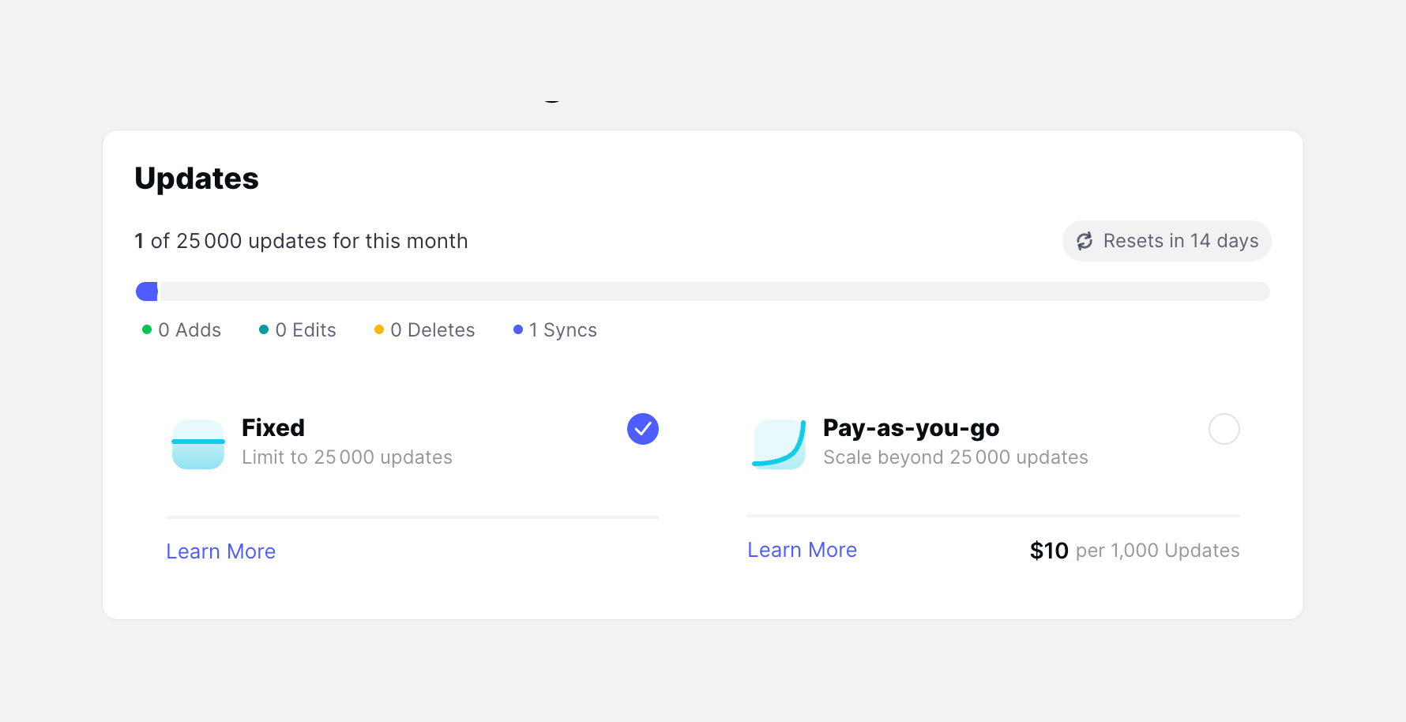Click the Scale beyond 25 000 updates description
The width and height of the screenshot is (1406, 722).
[x=955, y=457]
